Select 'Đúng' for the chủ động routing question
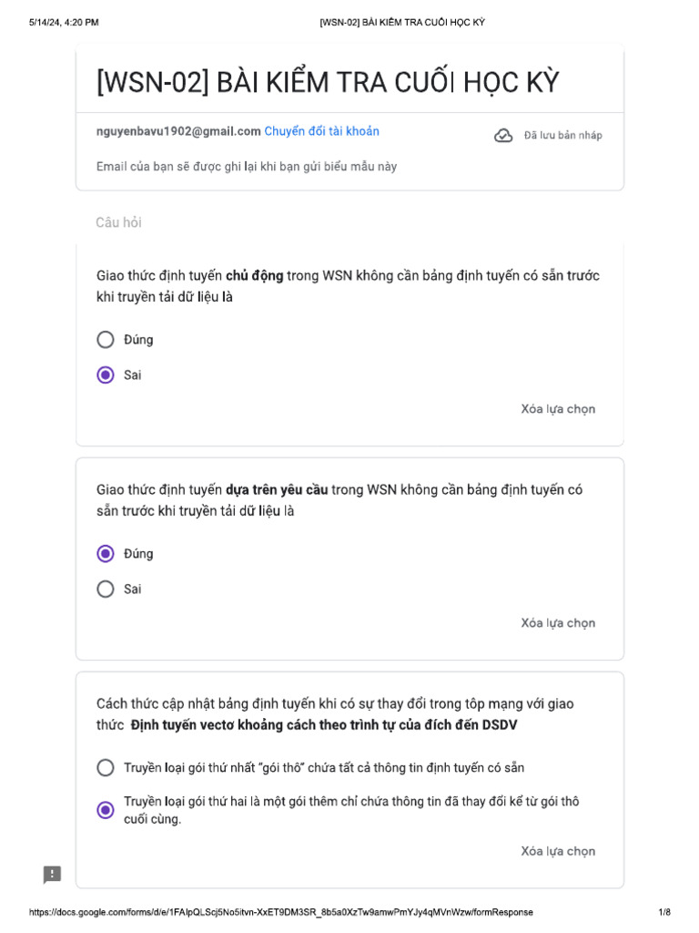The width and height of the screenshot is (699, 933). [x=106, y=340]
